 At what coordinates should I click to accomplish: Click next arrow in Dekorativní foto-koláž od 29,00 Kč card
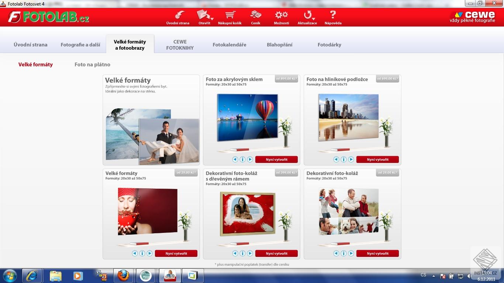click(x=351, y=254)
